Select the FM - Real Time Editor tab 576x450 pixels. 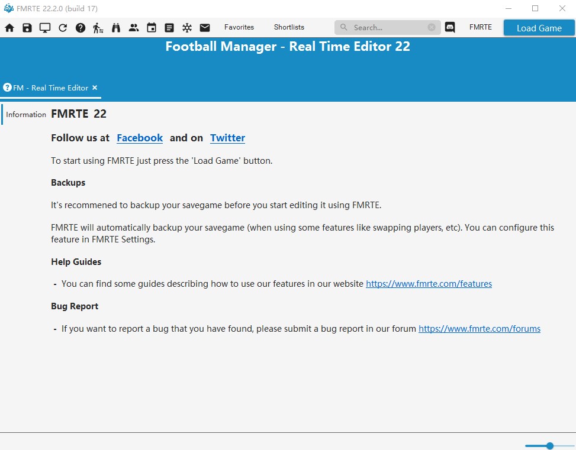point(50,88)
